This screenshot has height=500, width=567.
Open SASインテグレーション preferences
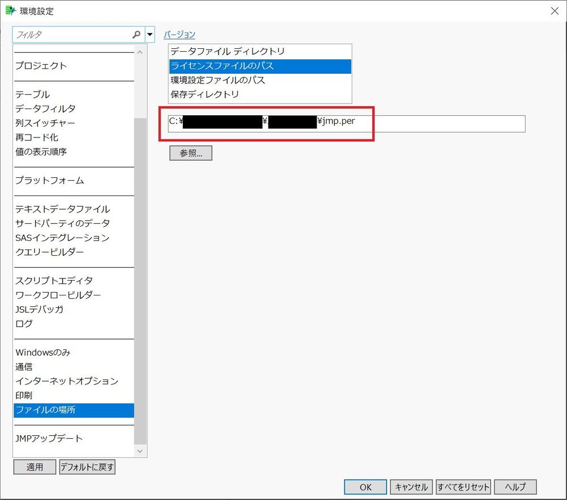[74, 238]
